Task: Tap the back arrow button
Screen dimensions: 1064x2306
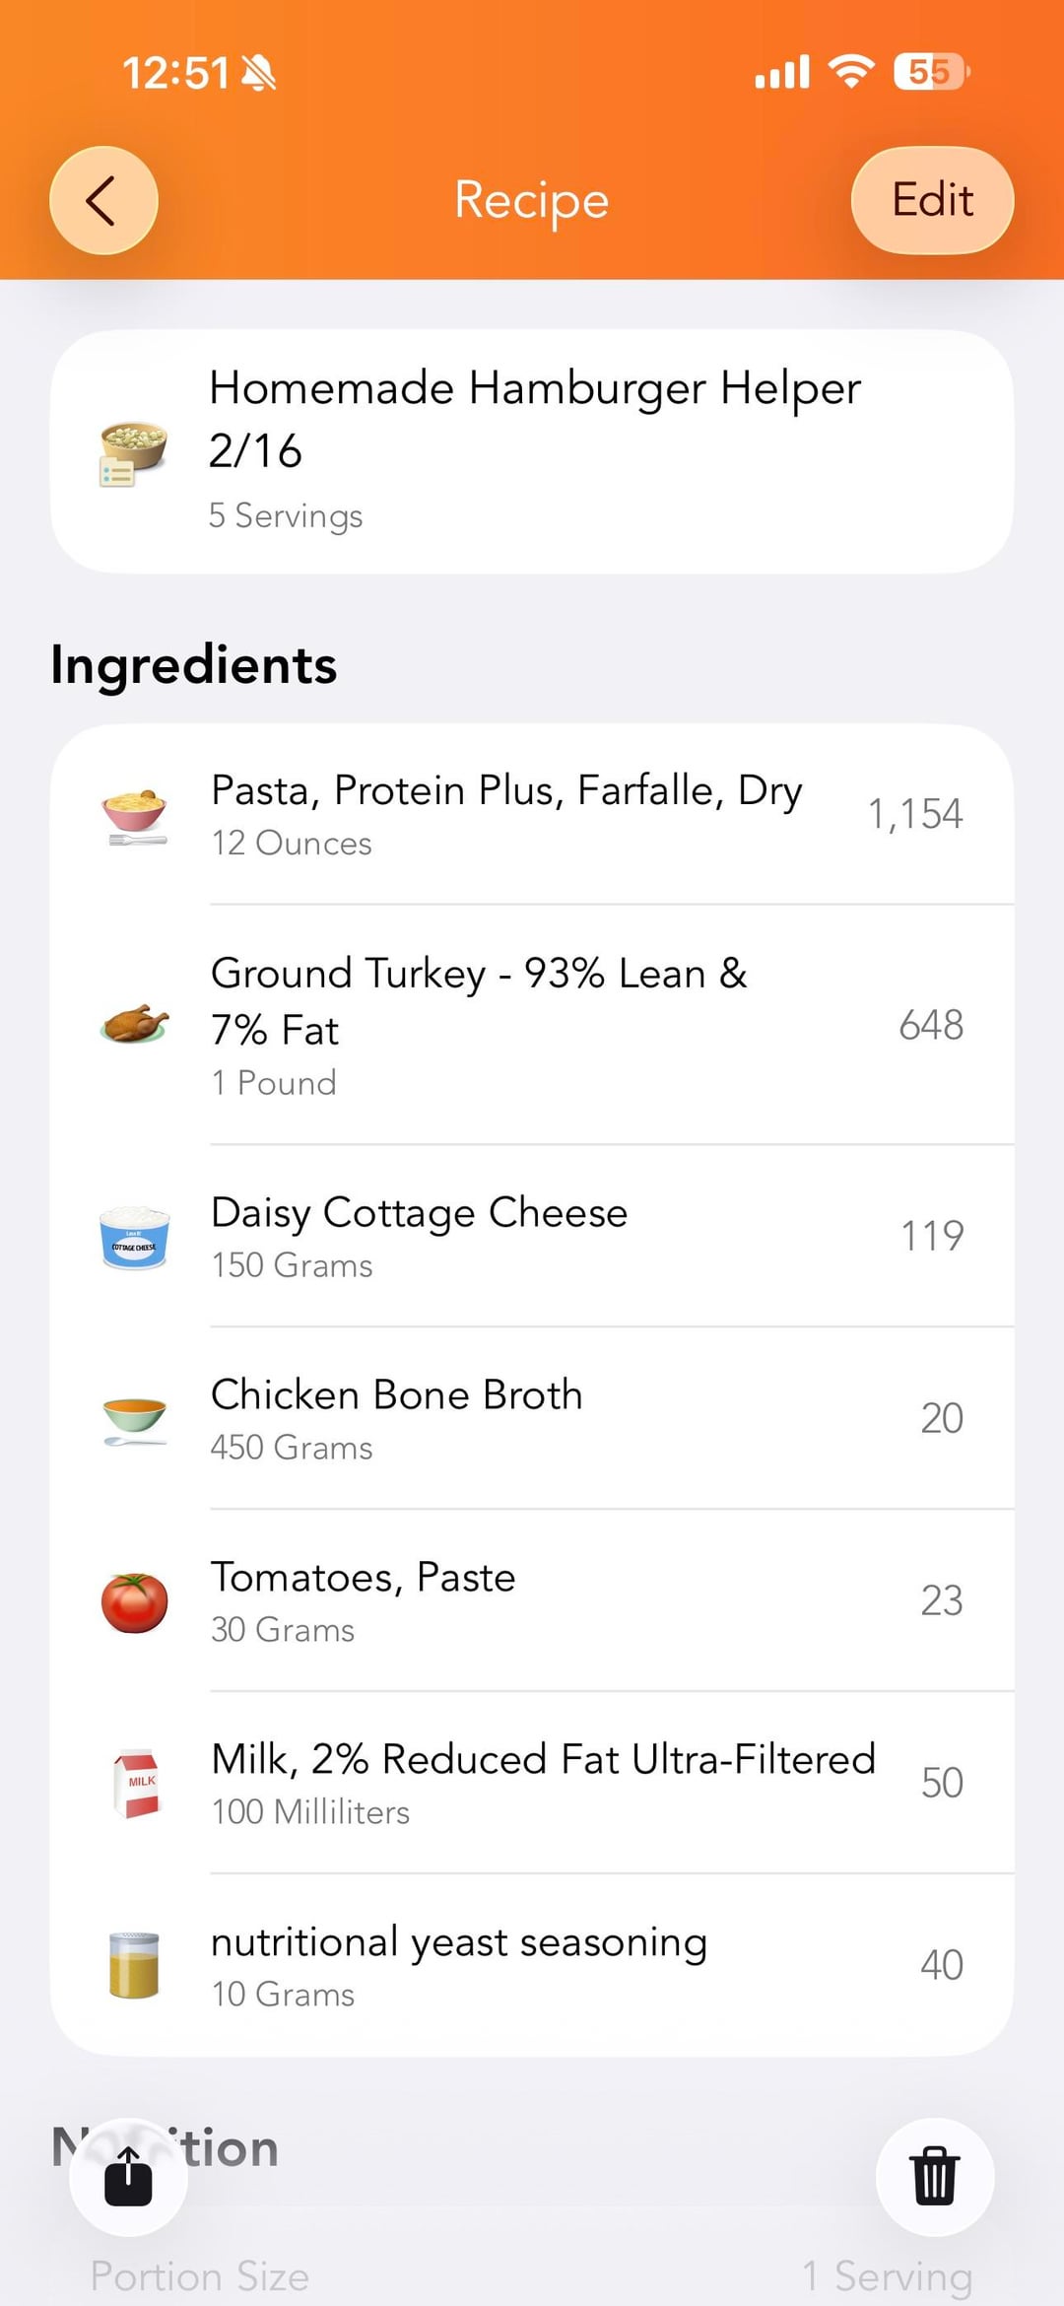Action: point(103,201)
